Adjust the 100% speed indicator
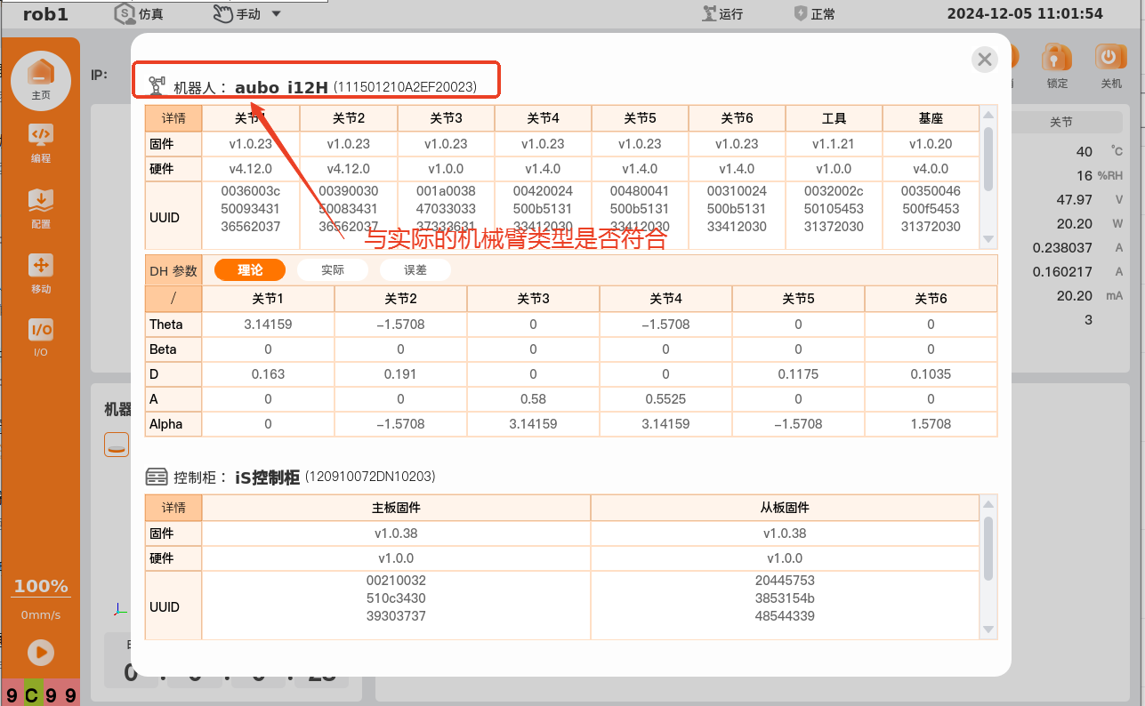The height and width of the screenshot is (706, 1145). 41,587
